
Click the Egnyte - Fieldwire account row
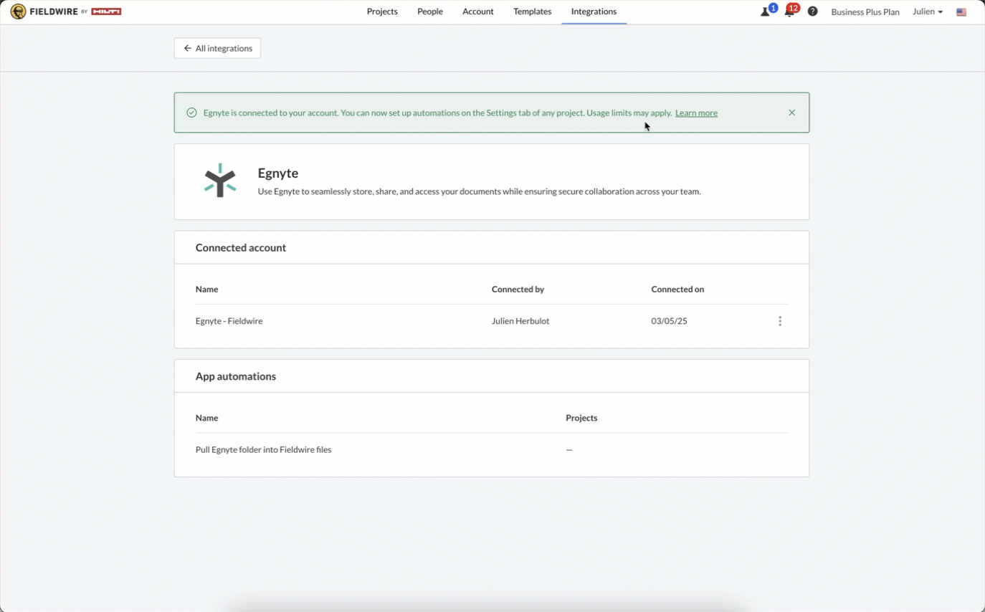[x=229, y=321]
